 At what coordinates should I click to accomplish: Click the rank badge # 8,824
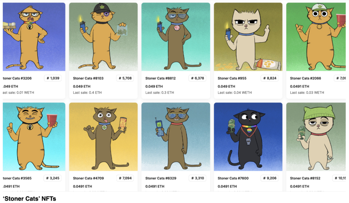point(270,78)
